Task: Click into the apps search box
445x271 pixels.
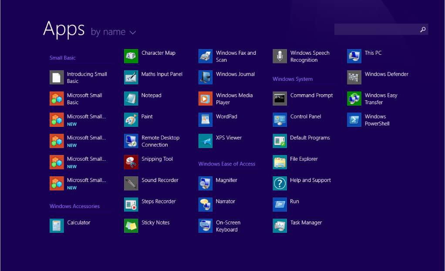Action: tap(375, 30)
